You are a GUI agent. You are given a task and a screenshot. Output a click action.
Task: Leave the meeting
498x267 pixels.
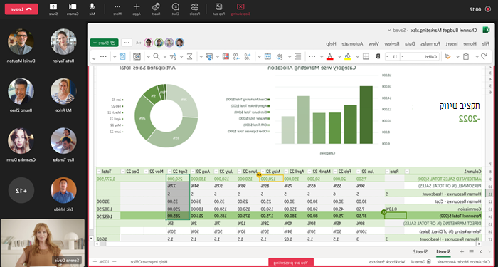pos(21,9)
